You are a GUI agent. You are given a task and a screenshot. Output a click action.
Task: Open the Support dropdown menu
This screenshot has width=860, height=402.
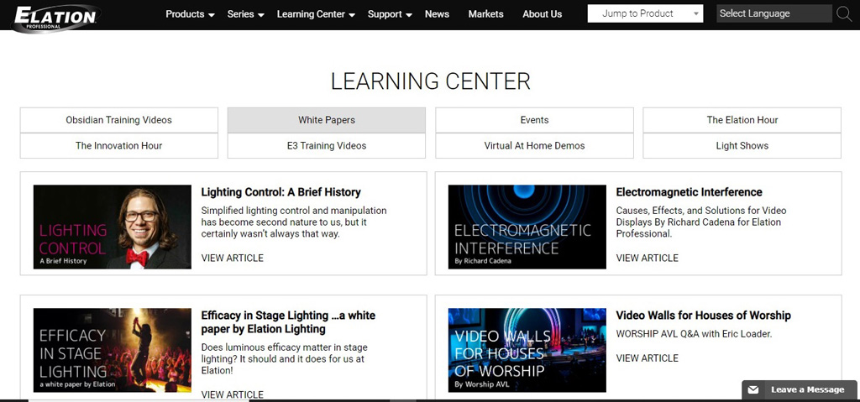[390, 14]
